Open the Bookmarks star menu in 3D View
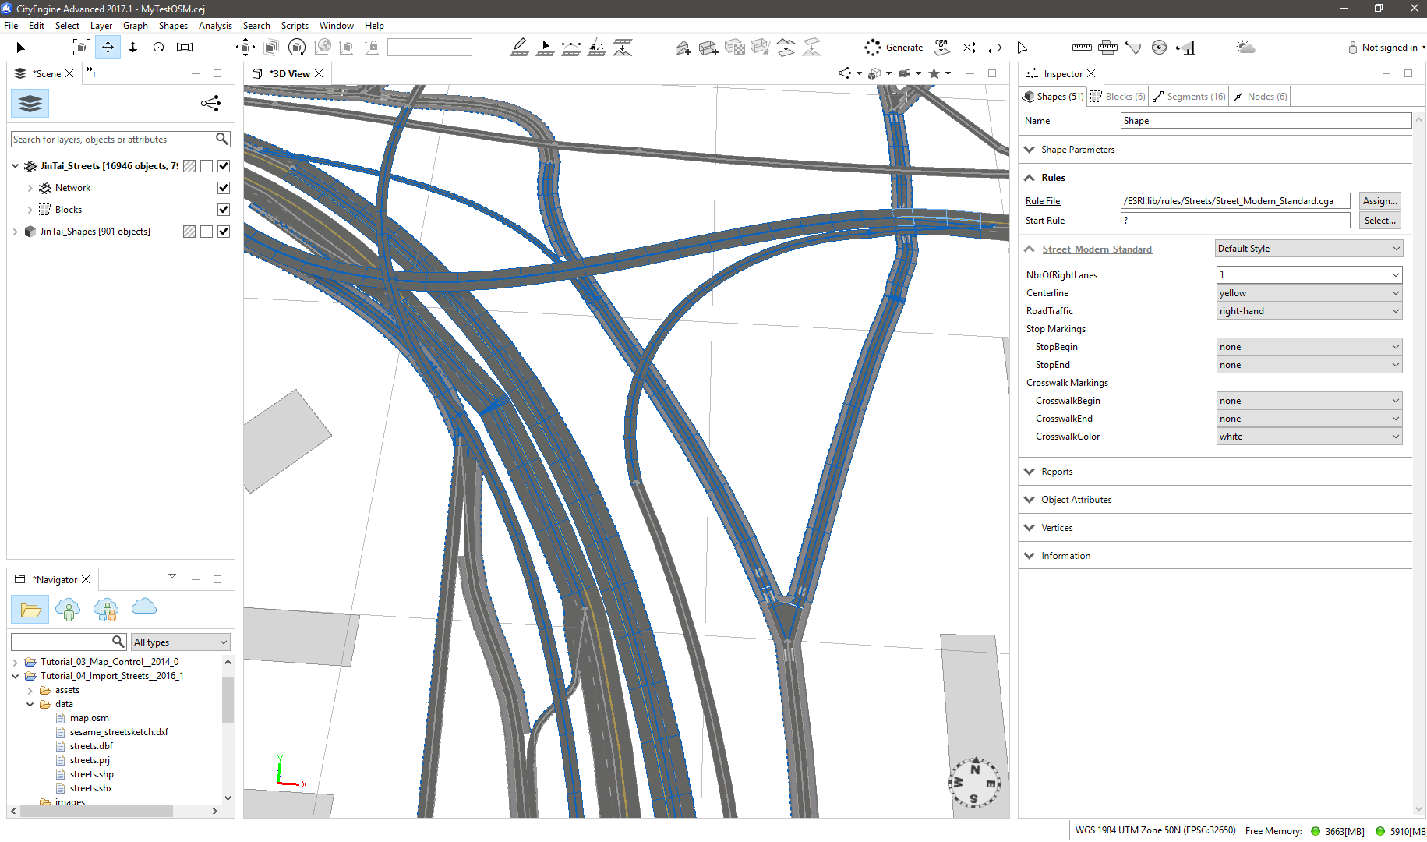1427x842 pixels. (939, 73)
